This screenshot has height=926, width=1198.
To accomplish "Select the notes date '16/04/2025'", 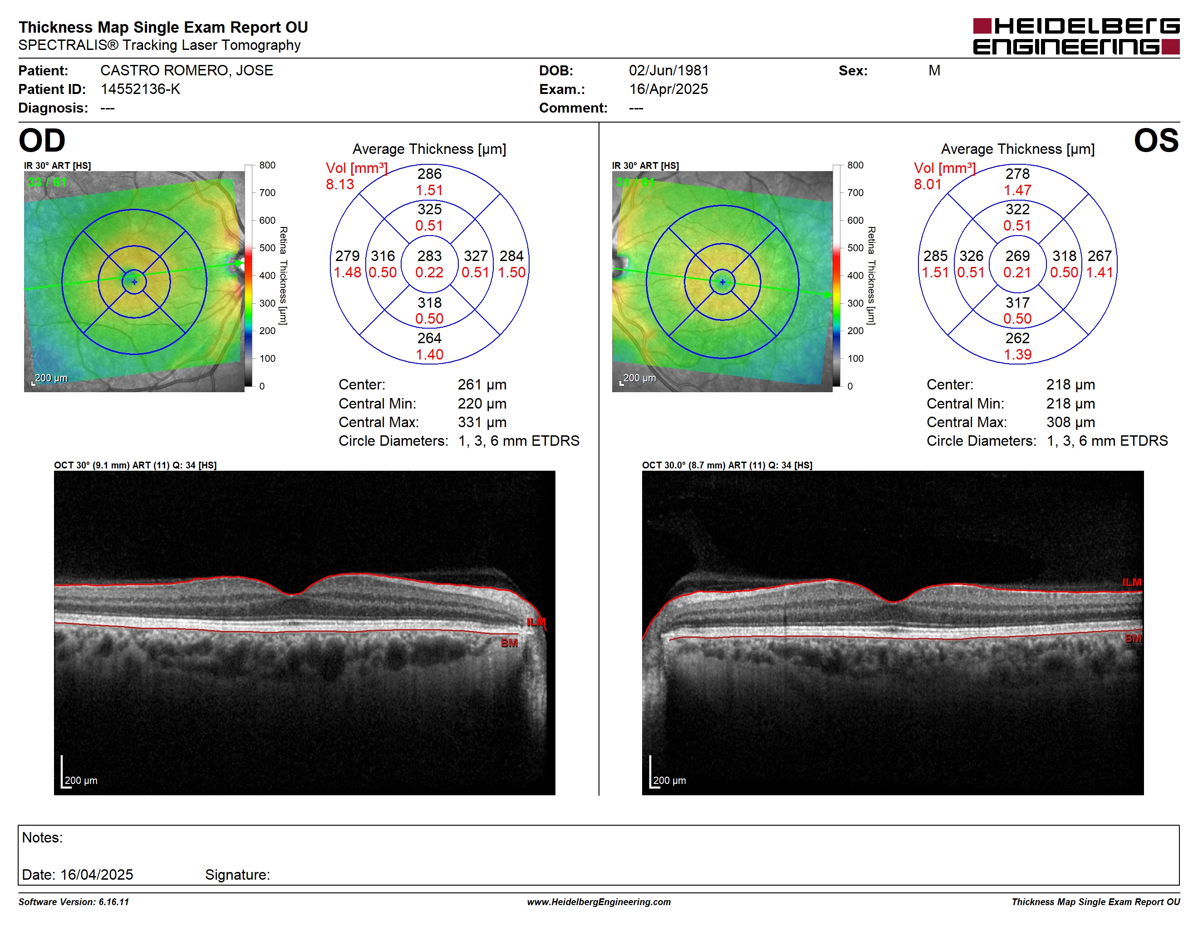I will pos(97,874).
